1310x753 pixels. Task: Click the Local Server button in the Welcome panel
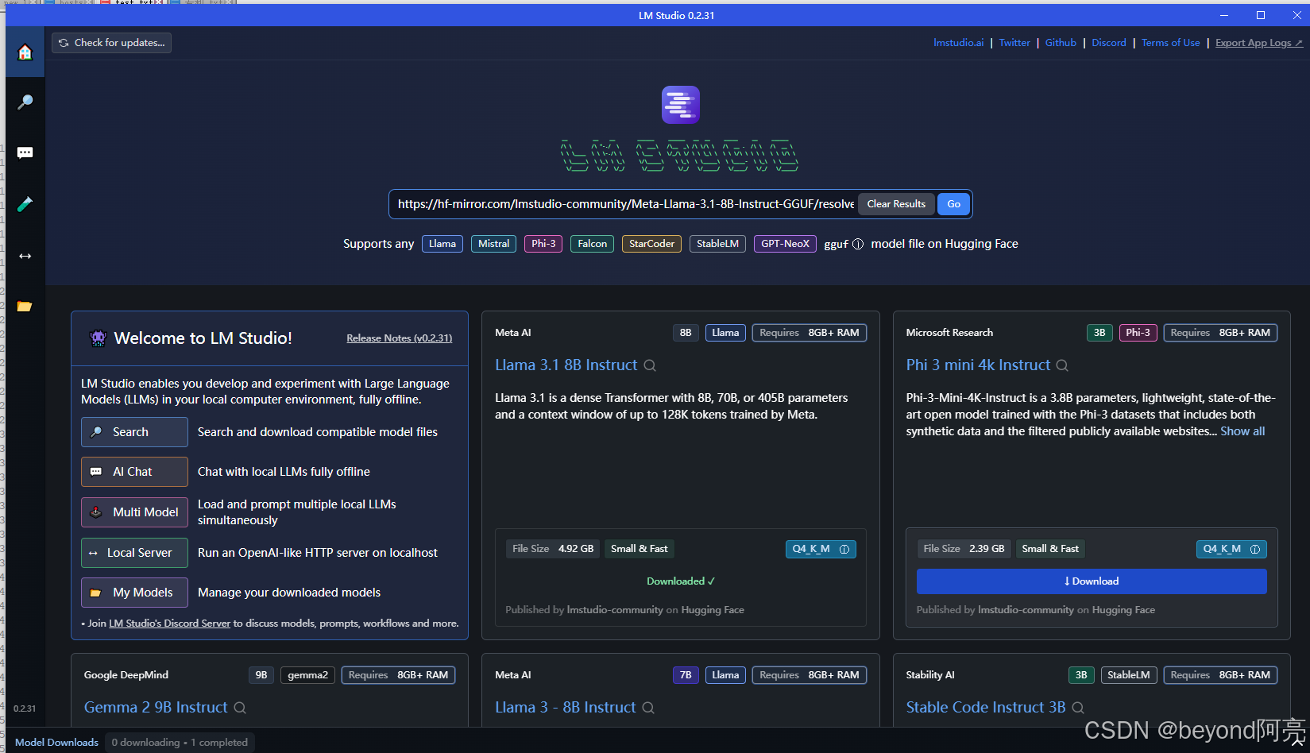(x=134, y=553)
